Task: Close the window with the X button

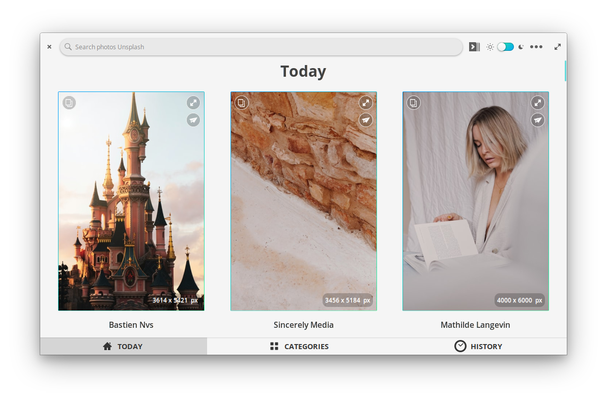Action: click(49, 47)
